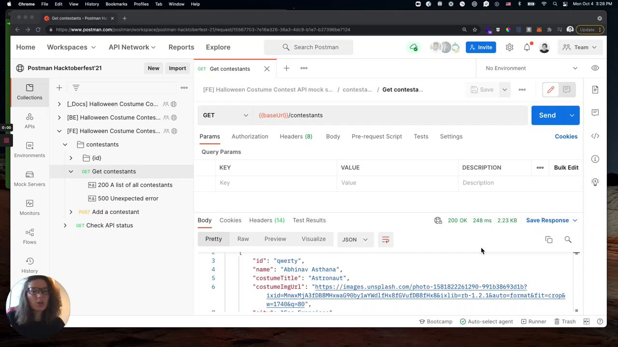Click the Send button

point(548,115)
